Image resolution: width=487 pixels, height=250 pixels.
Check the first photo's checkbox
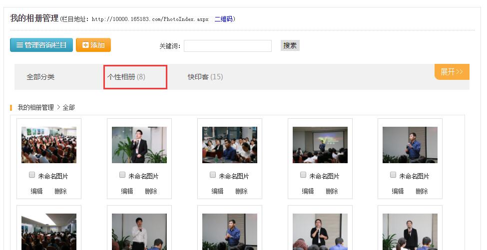coord(32,175)
